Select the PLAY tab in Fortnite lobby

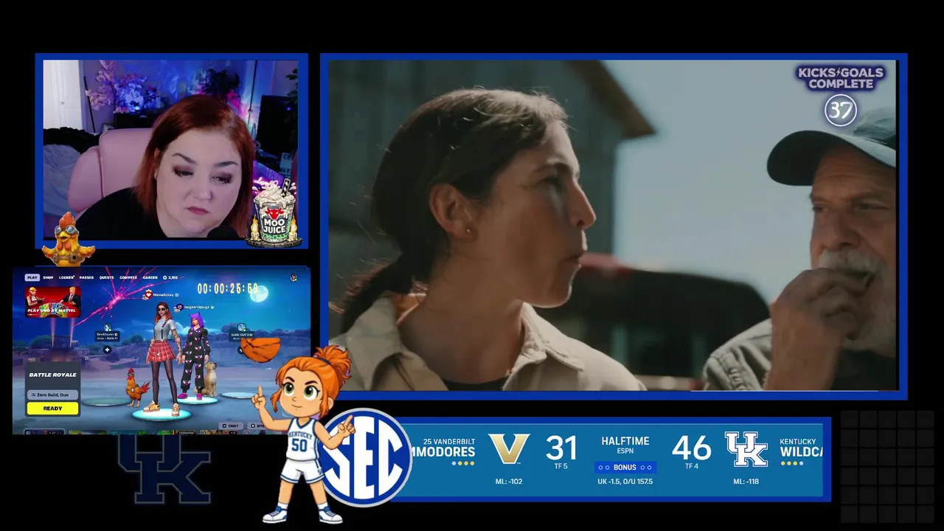tap(32, 277)
